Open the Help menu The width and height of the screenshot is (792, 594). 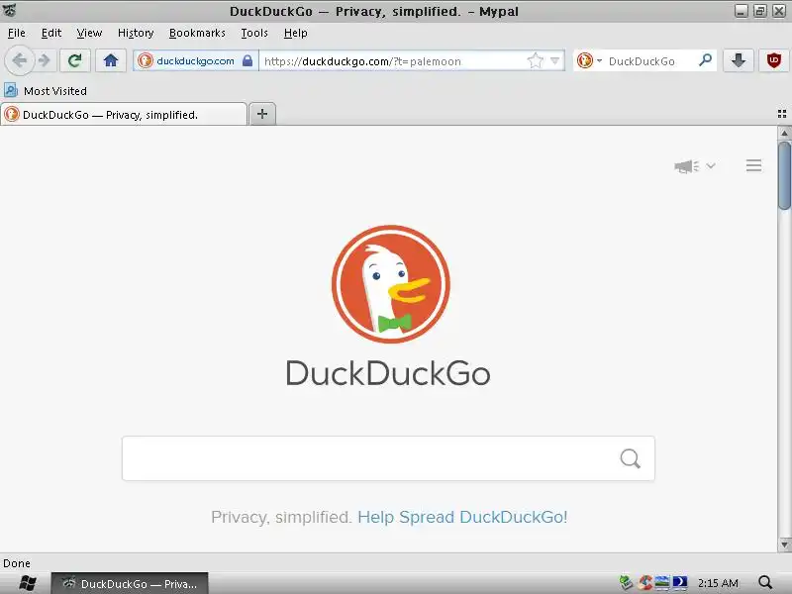click(x=295, y=33)
